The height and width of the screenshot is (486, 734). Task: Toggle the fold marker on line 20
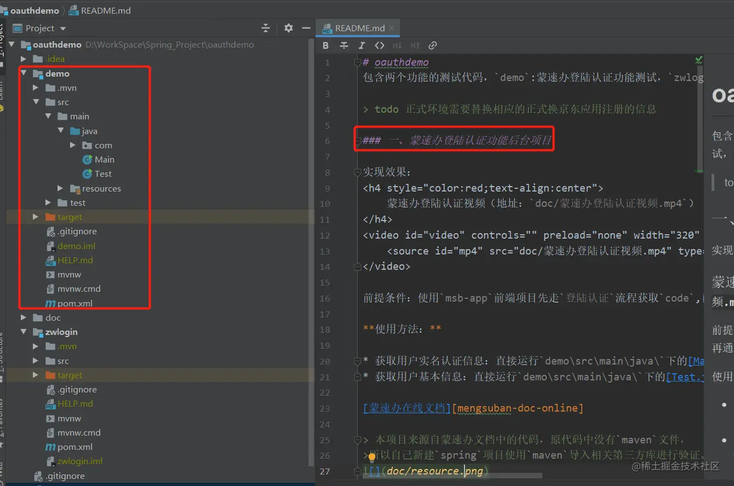(x=358, y=361)
